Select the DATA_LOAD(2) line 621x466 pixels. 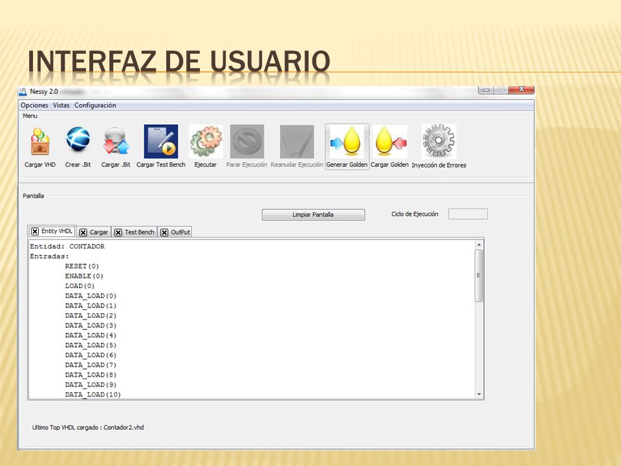[91, 316]
